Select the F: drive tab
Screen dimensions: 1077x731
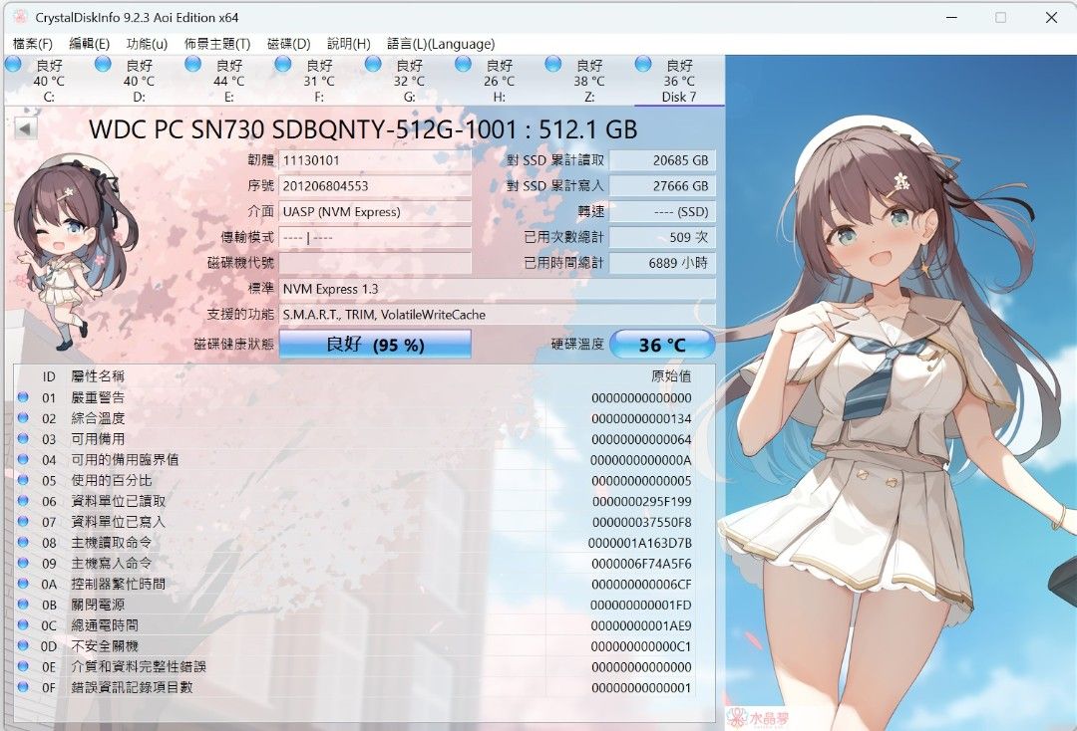319,81
